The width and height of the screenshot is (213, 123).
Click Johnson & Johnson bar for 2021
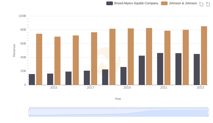pyautogui.click(x=167, y=58)
